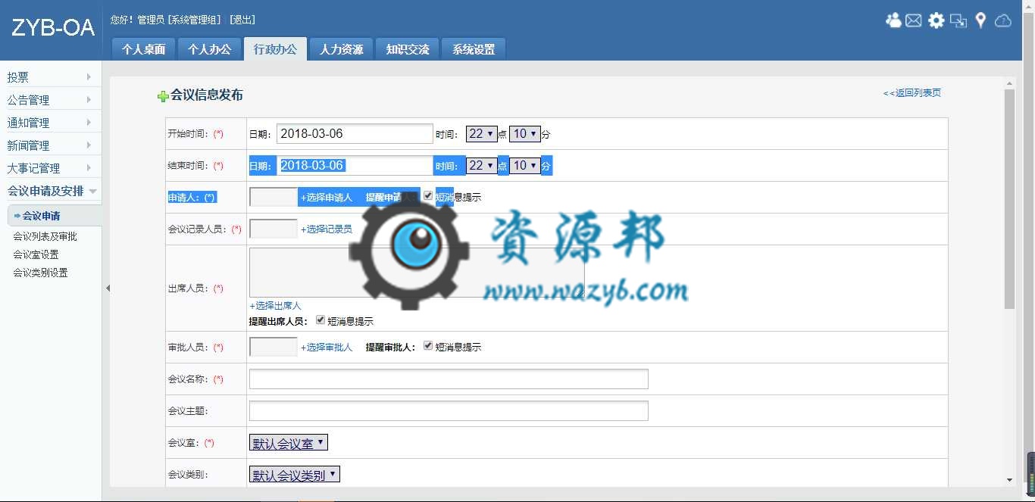The image size is (1035, 502).
Task: Click the 退出 logout link
Action: 242,20
